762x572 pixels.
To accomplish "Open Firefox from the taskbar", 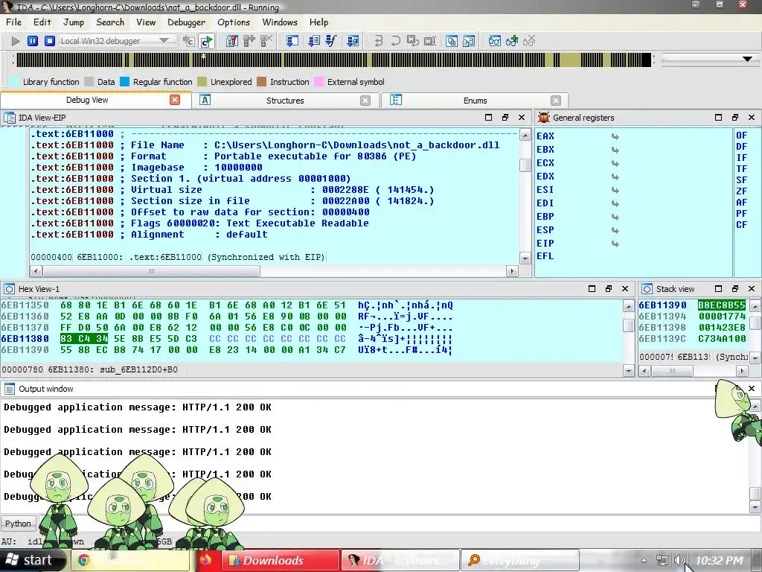I will pyautogui.click(x=205, y=560).
